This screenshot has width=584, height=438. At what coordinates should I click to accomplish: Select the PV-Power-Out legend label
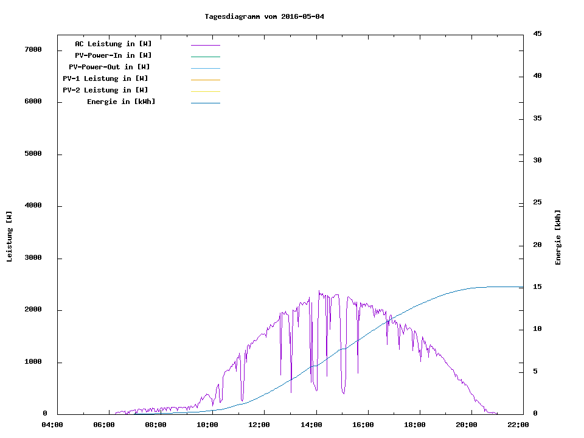109,67
